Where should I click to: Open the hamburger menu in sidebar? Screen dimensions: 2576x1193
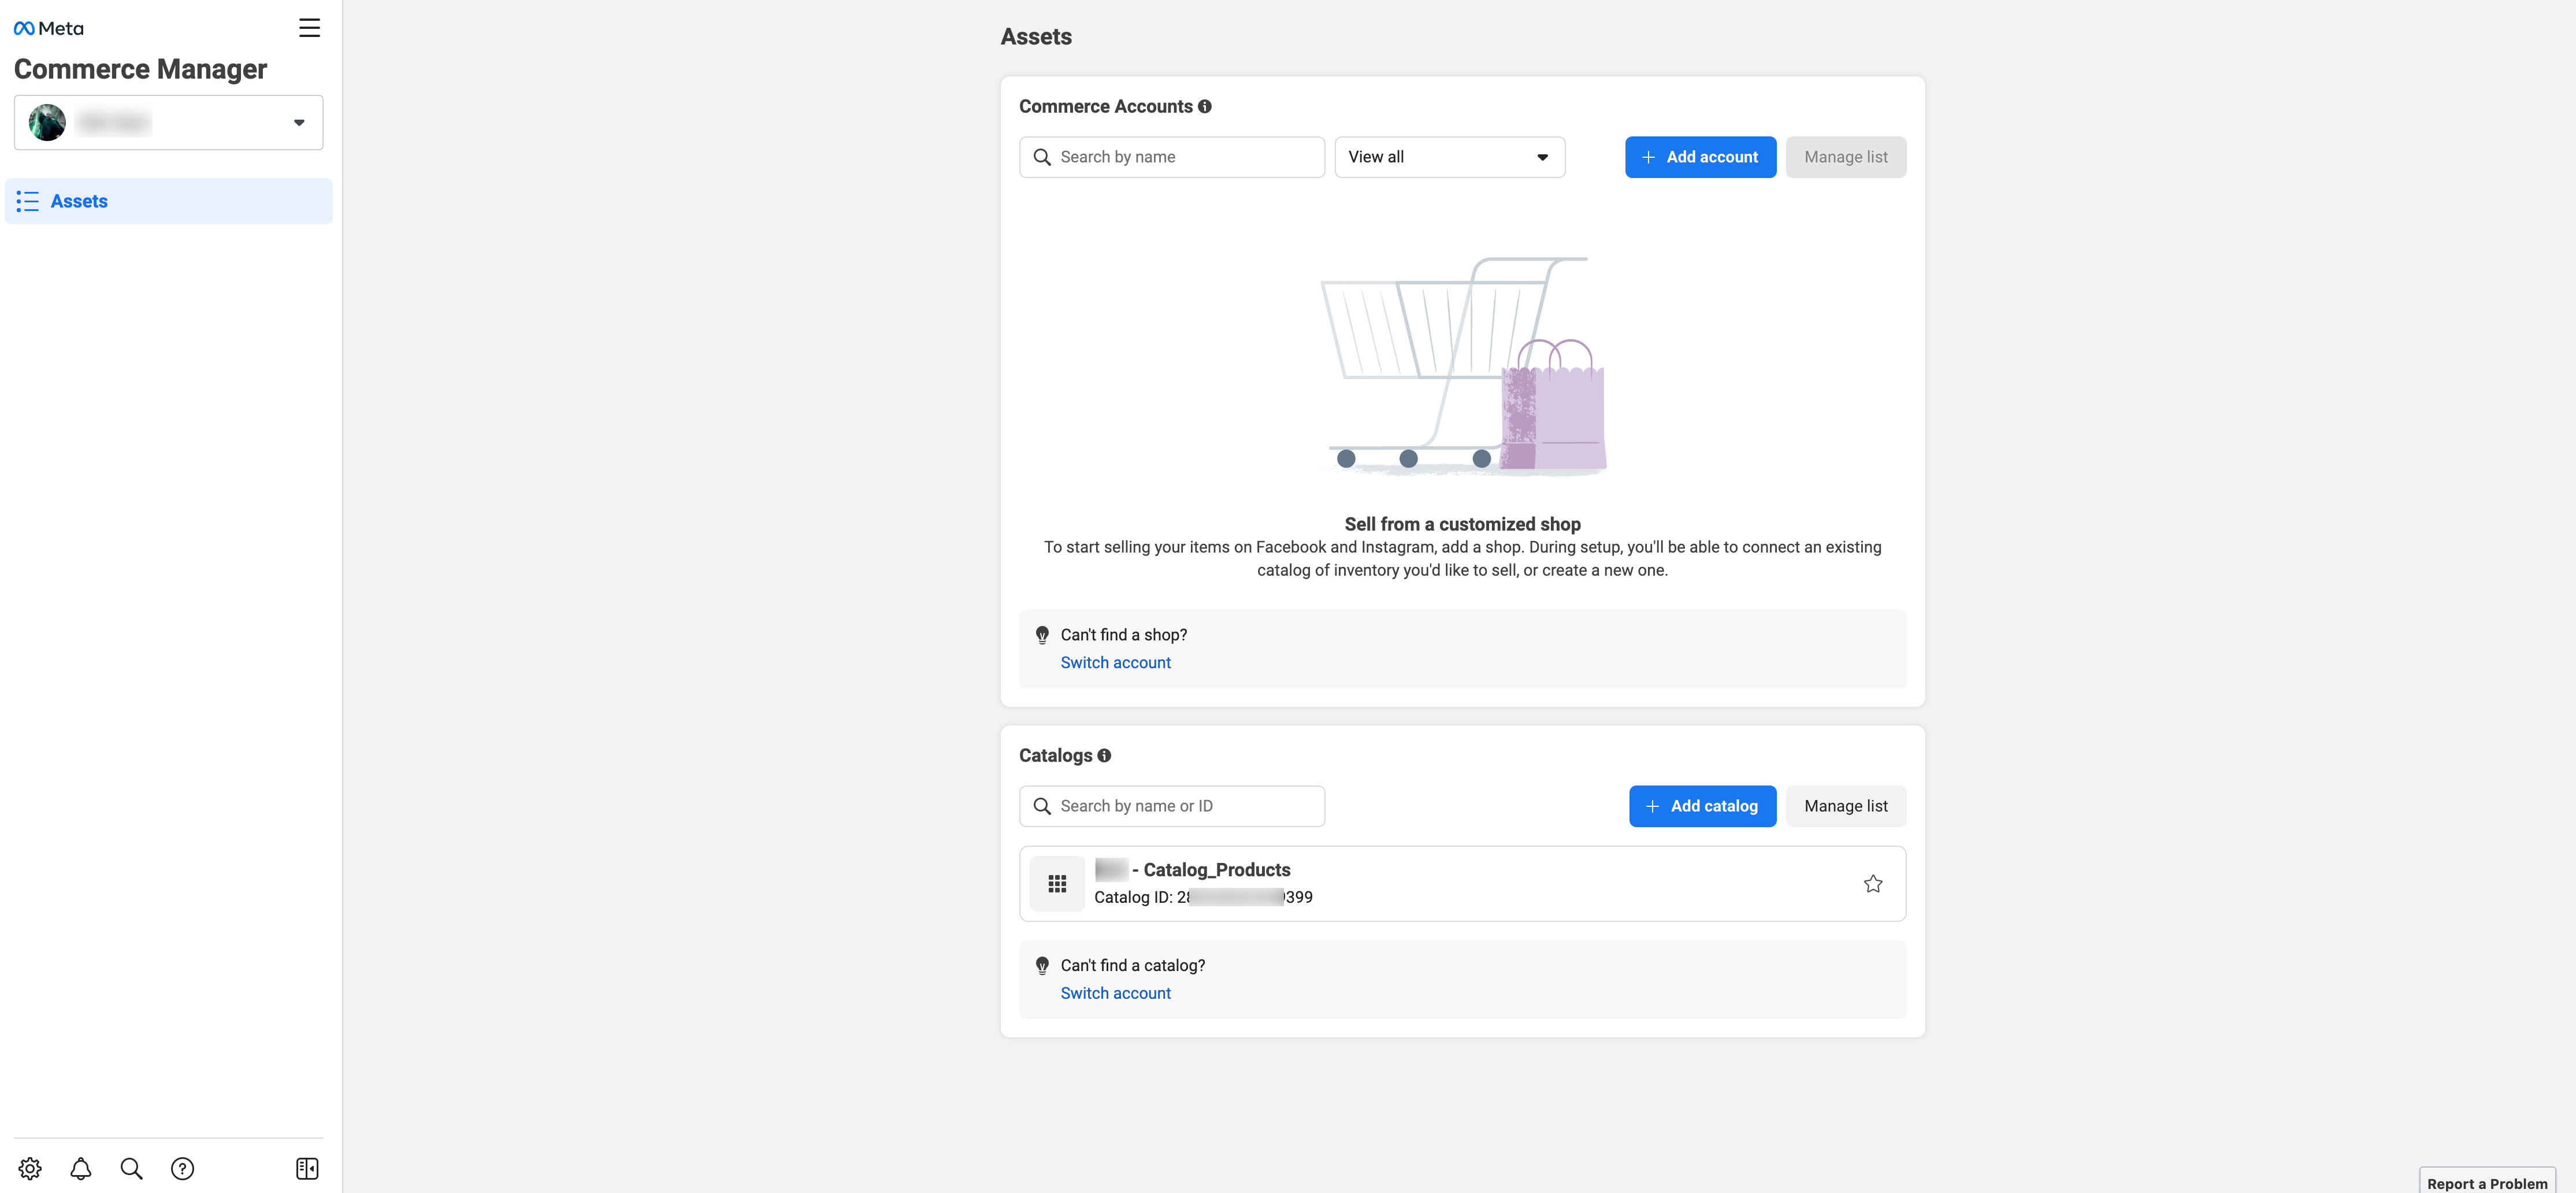click(309, 28)
